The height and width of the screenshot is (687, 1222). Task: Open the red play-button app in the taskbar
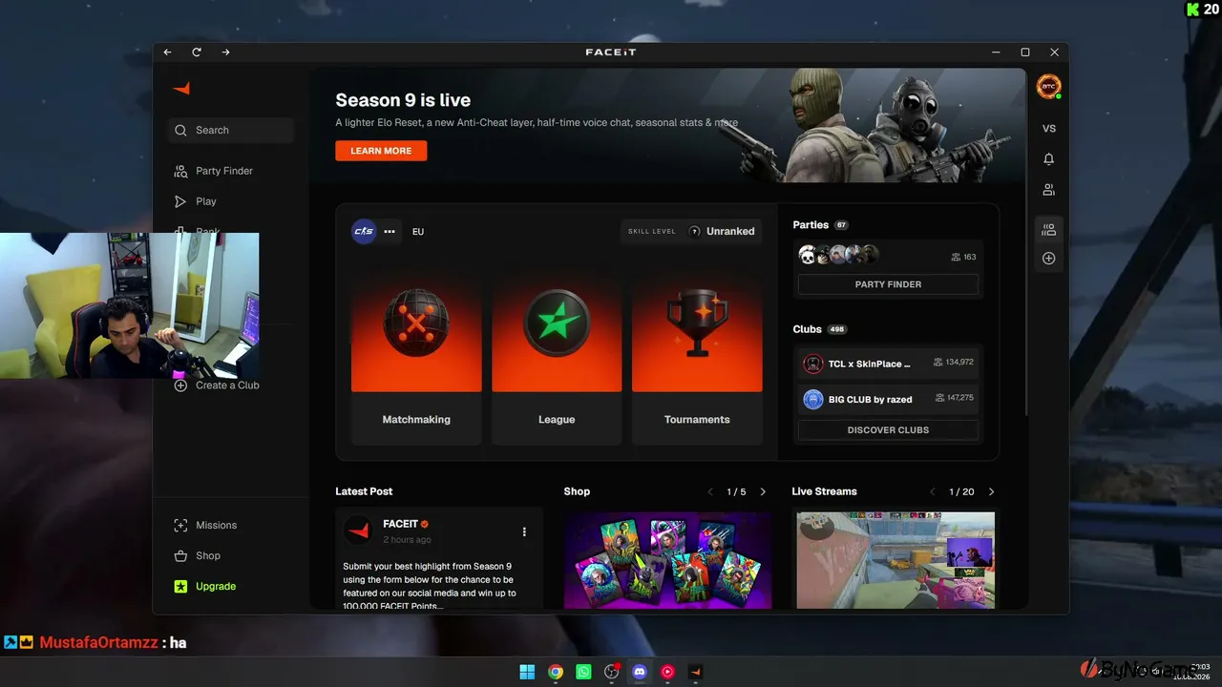click(x=667, y=672)
